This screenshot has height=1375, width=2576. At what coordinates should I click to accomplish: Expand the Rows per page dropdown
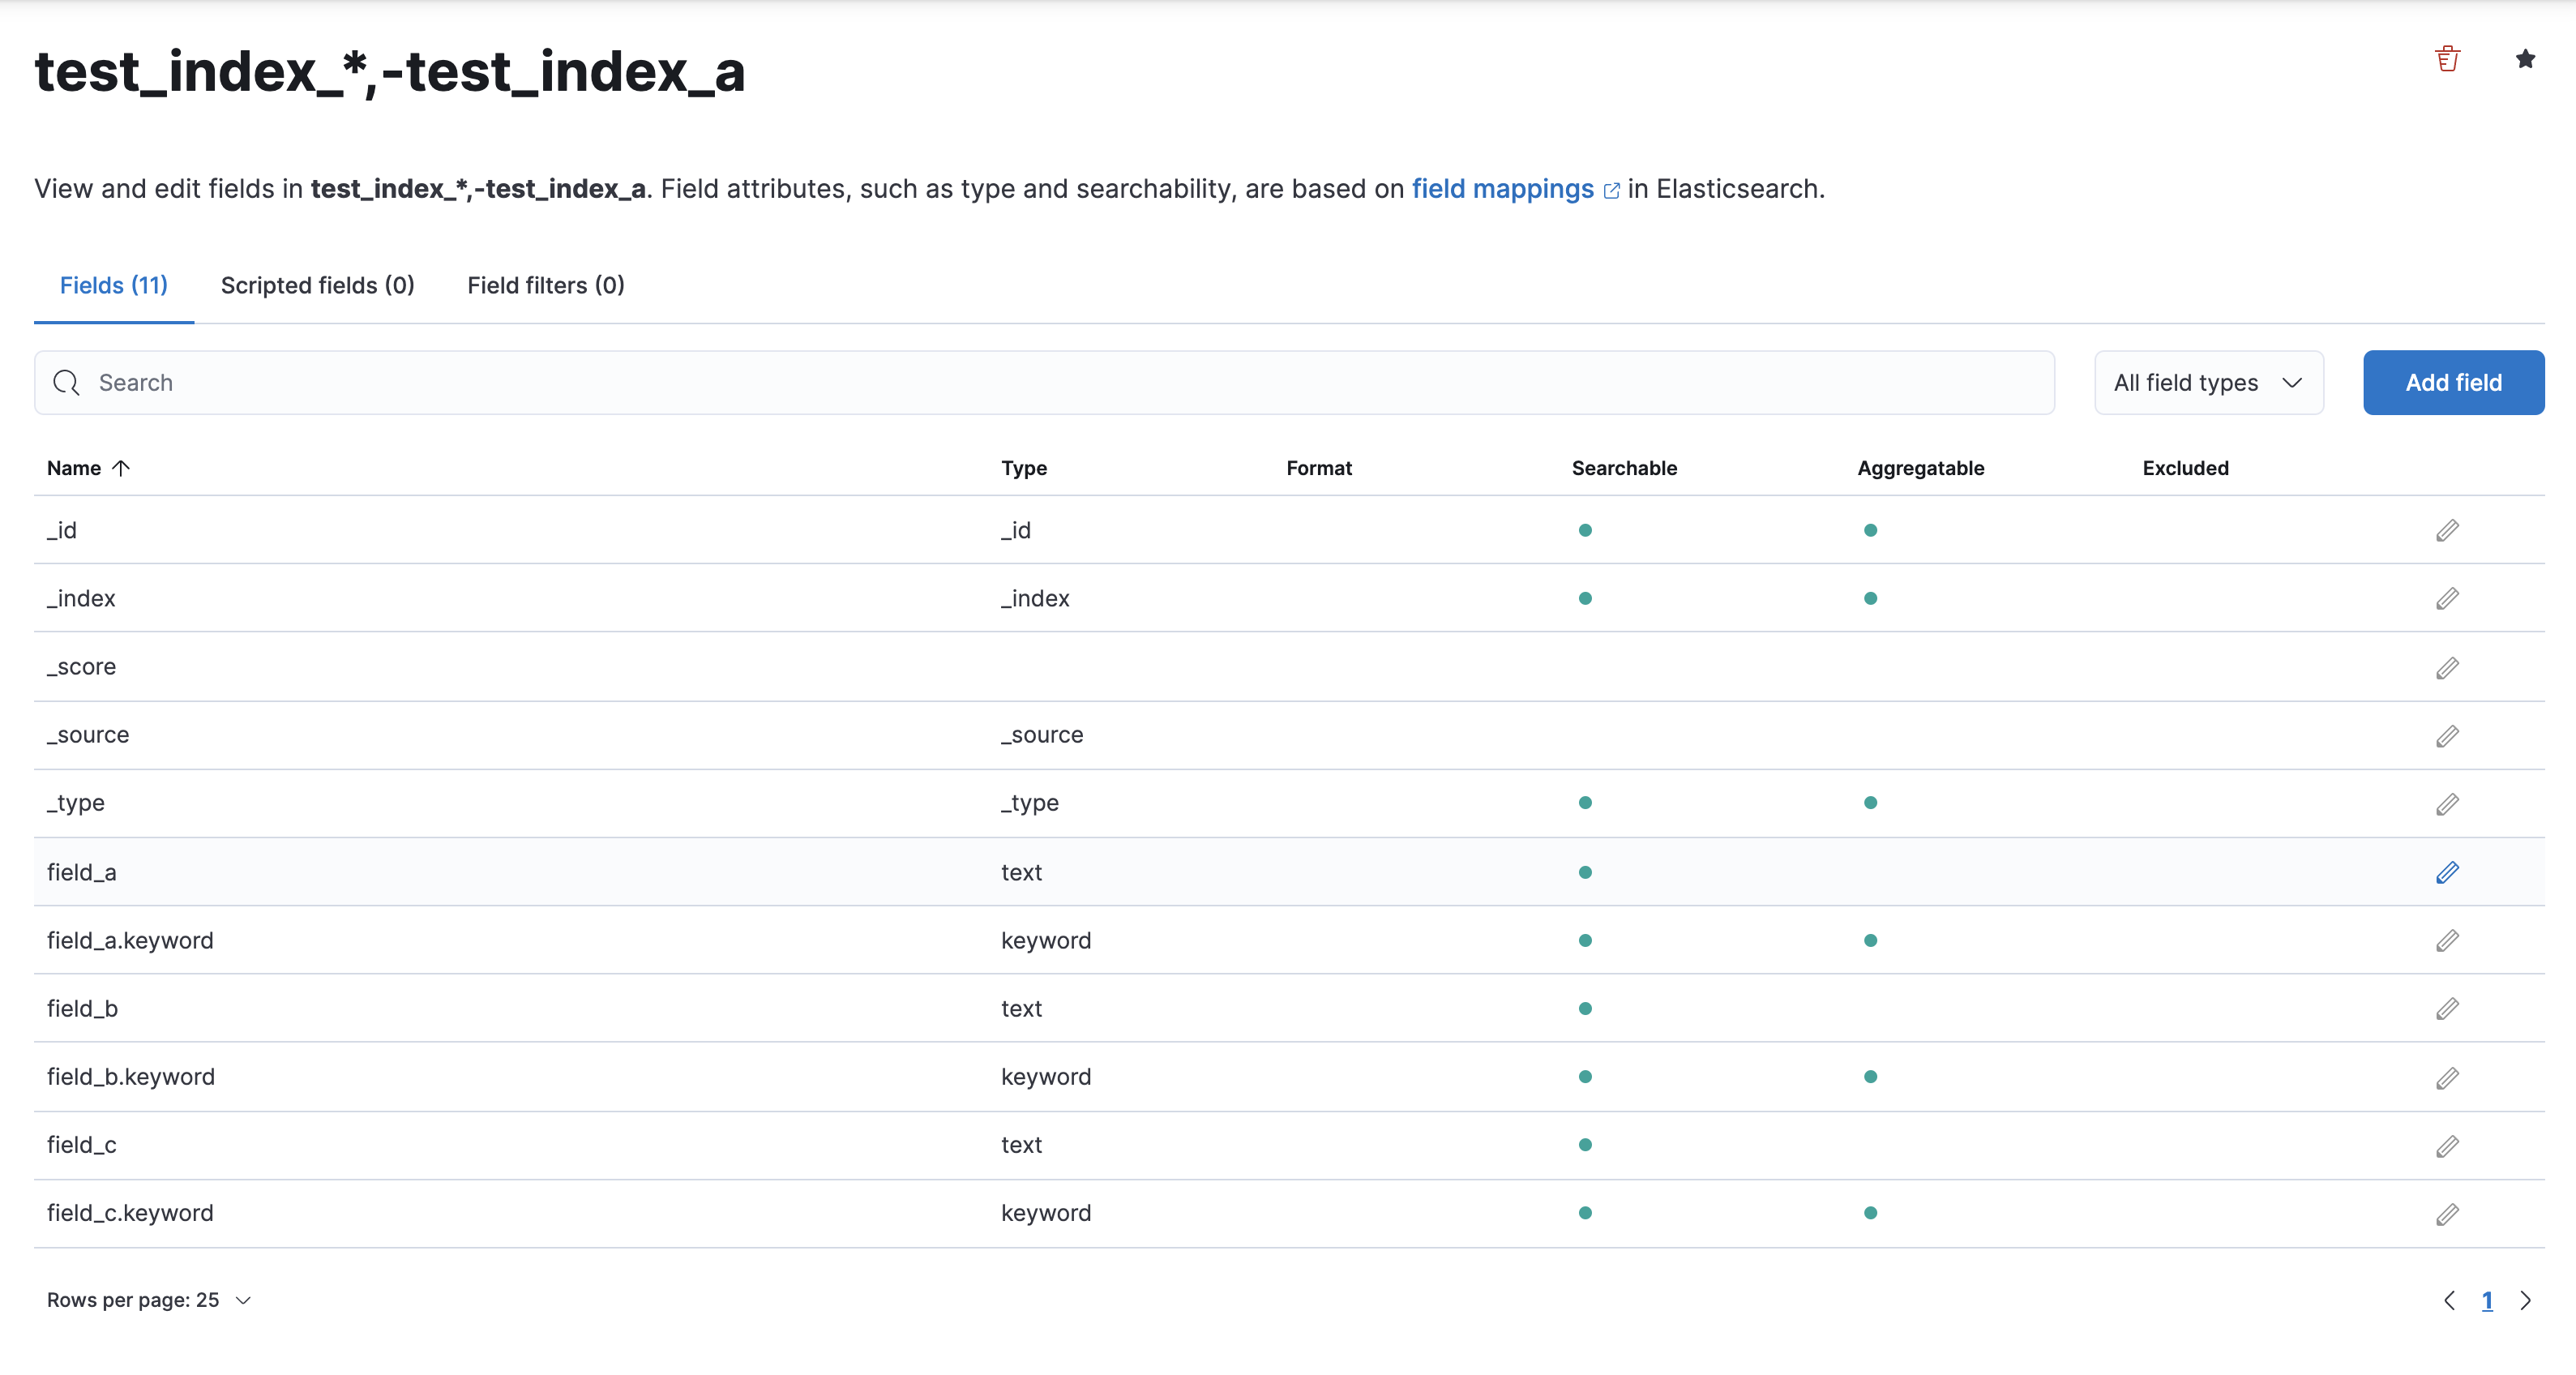(150, 1300)
